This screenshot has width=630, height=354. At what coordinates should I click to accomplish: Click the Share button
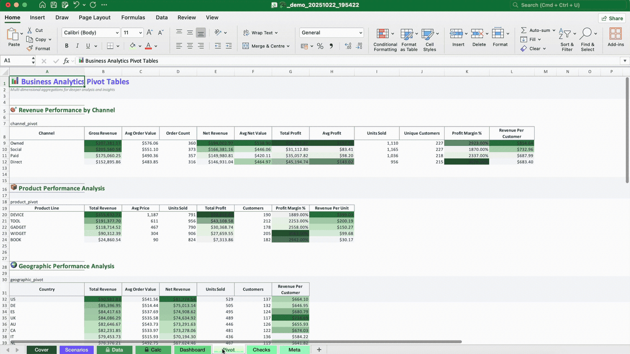[611, 18]
